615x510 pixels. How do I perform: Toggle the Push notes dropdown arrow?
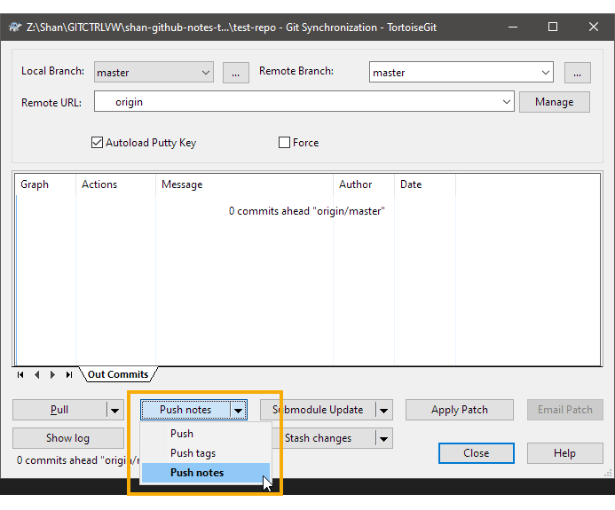pyautogui.click(x=239, y=410)
